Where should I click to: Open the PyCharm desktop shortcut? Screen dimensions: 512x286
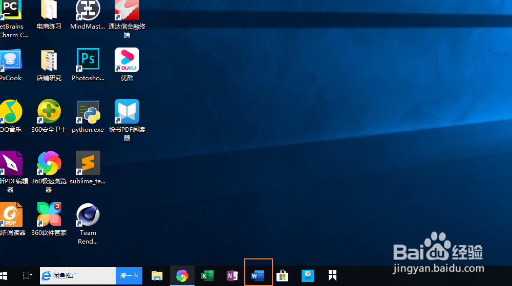(11, 10)
